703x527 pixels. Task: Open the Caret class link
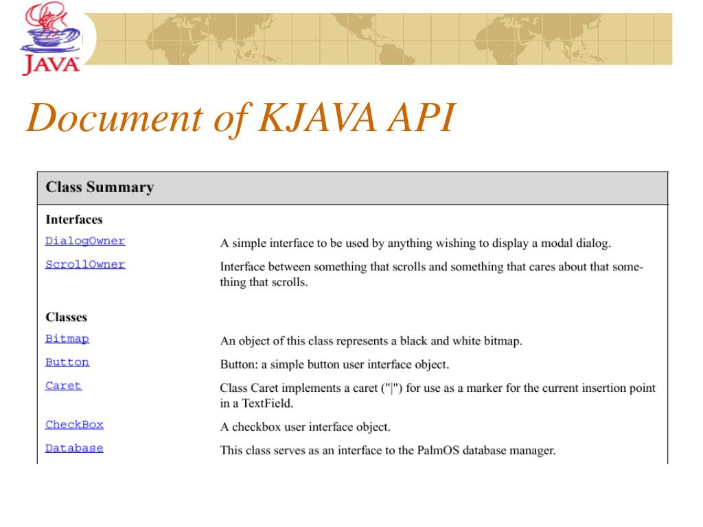pos(64,386)
